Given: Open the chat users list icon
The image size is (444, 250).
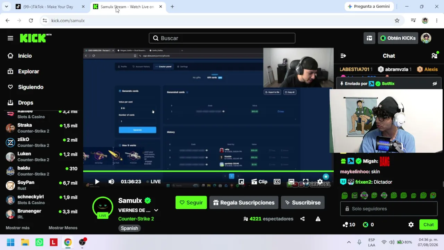Looking at the screenshot, I should 434,56.
